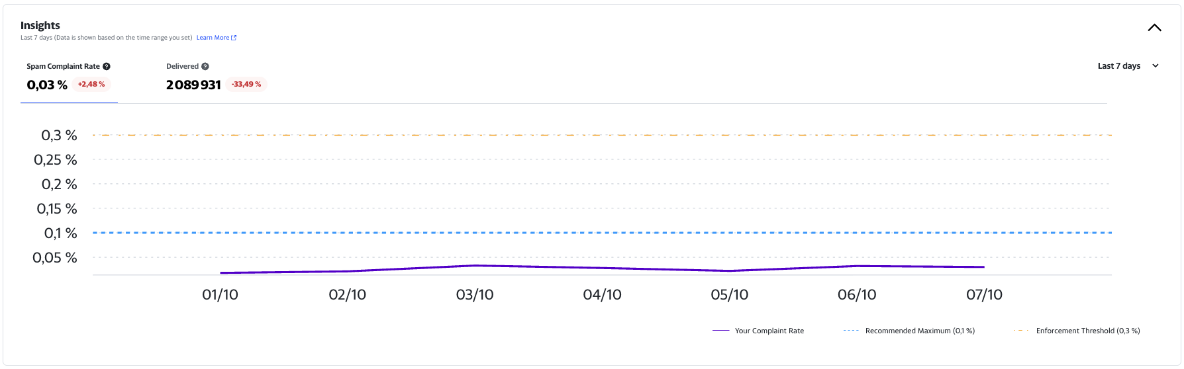
Task: Click the solid line icon for Your Complaint Rate
Action: click(x=720, y=331)
